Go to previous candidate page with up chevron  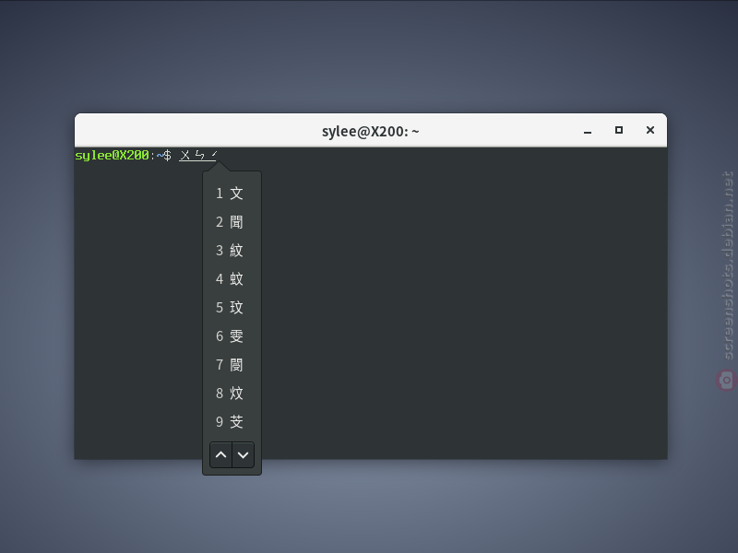point(220,454)
